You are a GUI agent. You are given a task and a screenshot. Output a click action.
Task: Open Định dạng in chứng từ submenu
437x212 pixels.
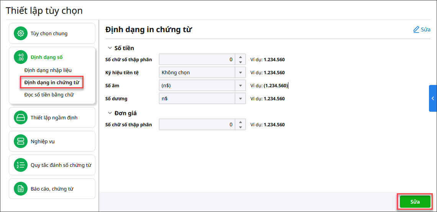pos(52,82)
